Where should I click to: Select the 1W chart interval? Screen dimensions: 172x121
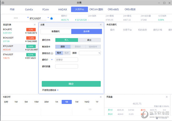pyautogui.click(x=77, y=102)
